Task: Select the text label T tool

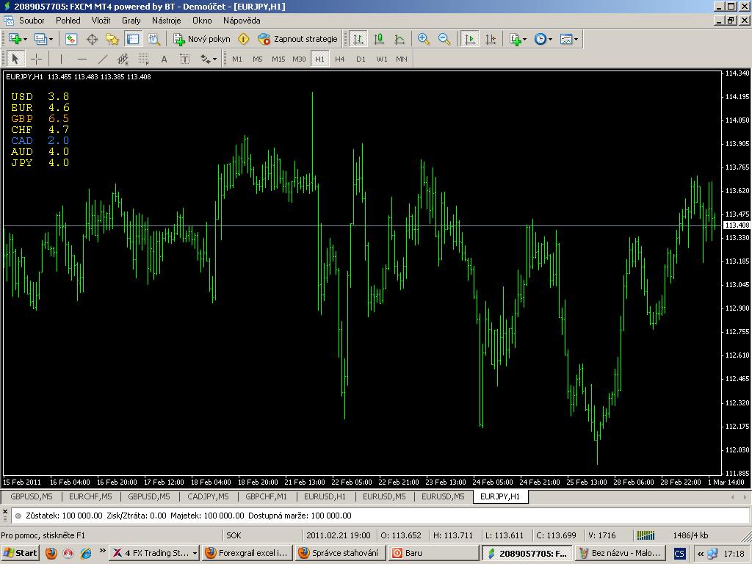Action: pos(184,59)
